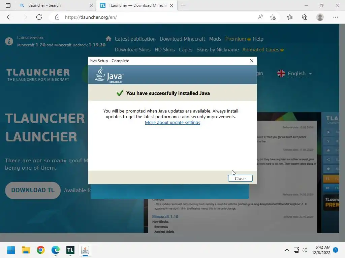Go back using browser back arrow
Viewport: 345px width, 258px height.
9,17
